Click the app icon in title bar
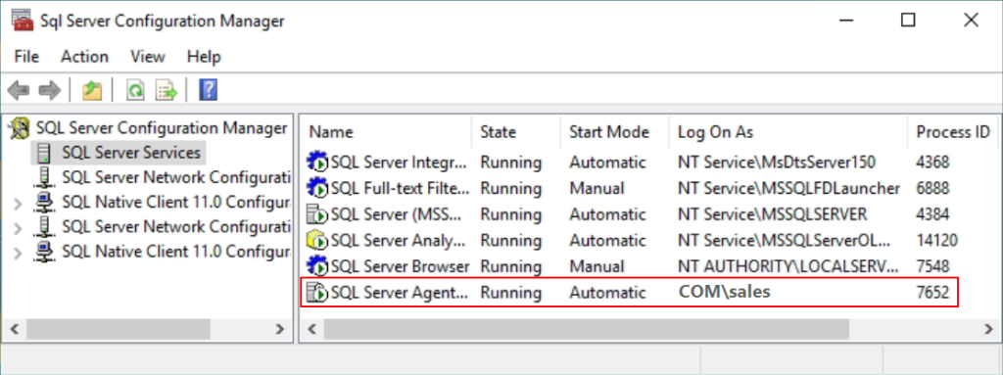 tap(22, 20)
